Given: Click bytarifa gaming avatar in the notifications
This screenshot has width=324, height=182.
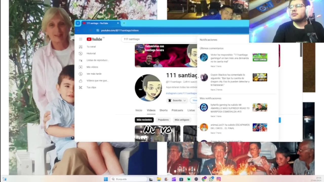Looking at the screenshot, I should coord(204,107).
